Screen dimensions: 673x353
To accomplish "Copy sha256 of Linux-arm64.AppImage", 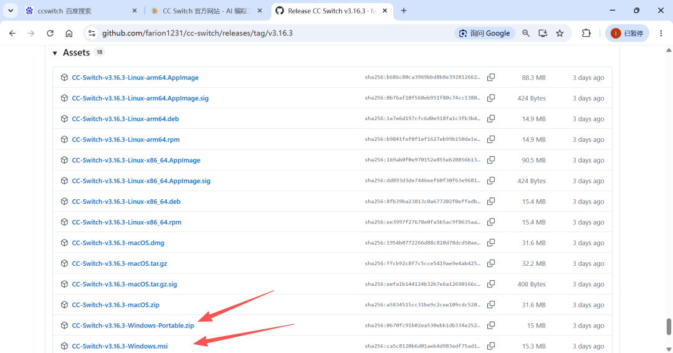I will 491,77.
